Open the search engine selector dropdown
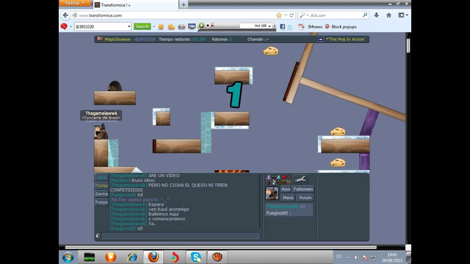 point(307,15)
